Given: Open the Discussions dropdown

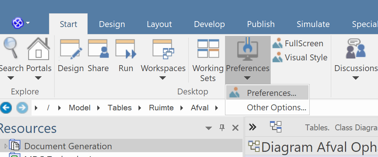Looking at the screenshot, I should pyautogui.click(x=355, y=78).
